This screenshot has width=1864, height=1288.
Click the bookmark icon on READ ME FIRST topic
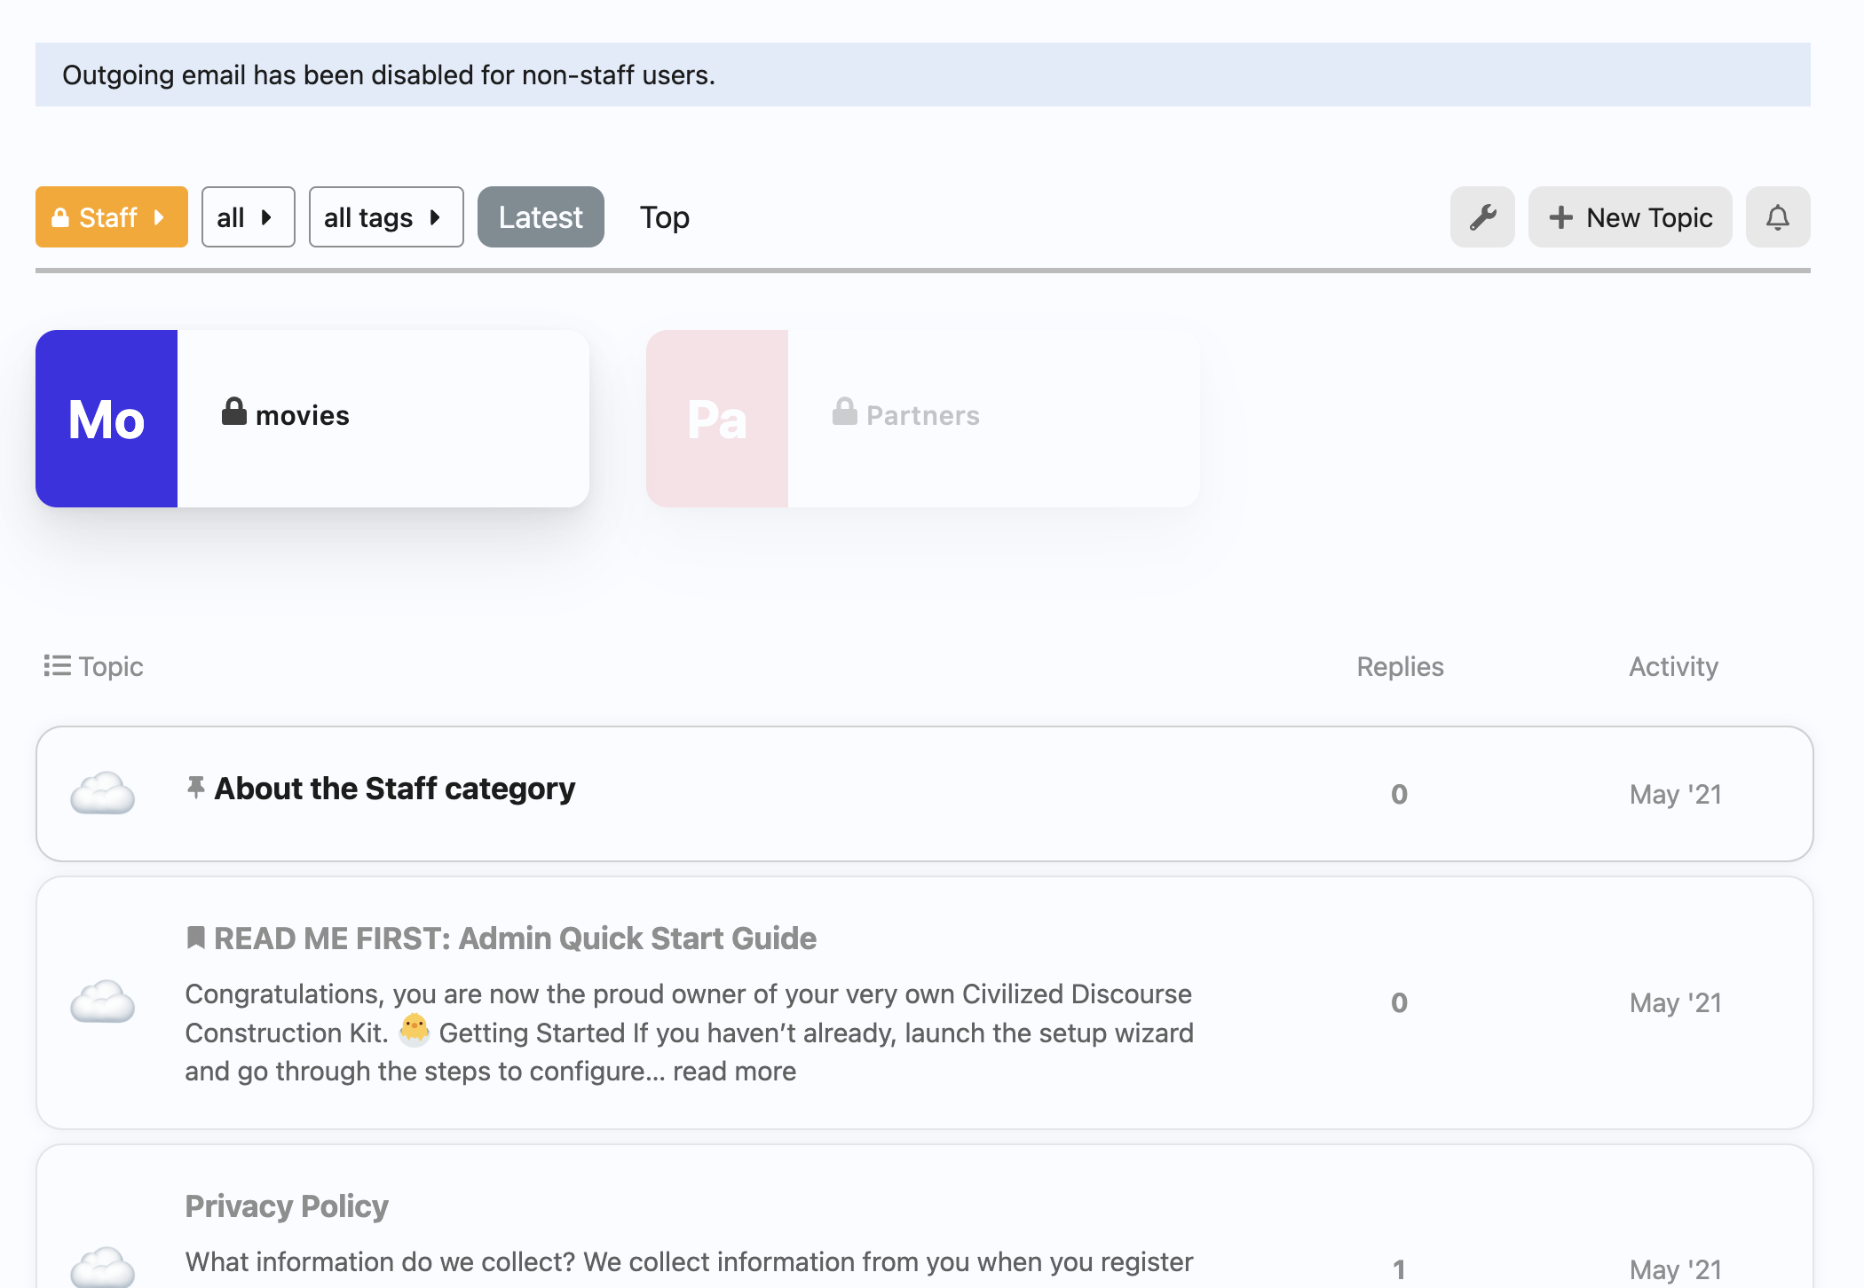[195, 938]
